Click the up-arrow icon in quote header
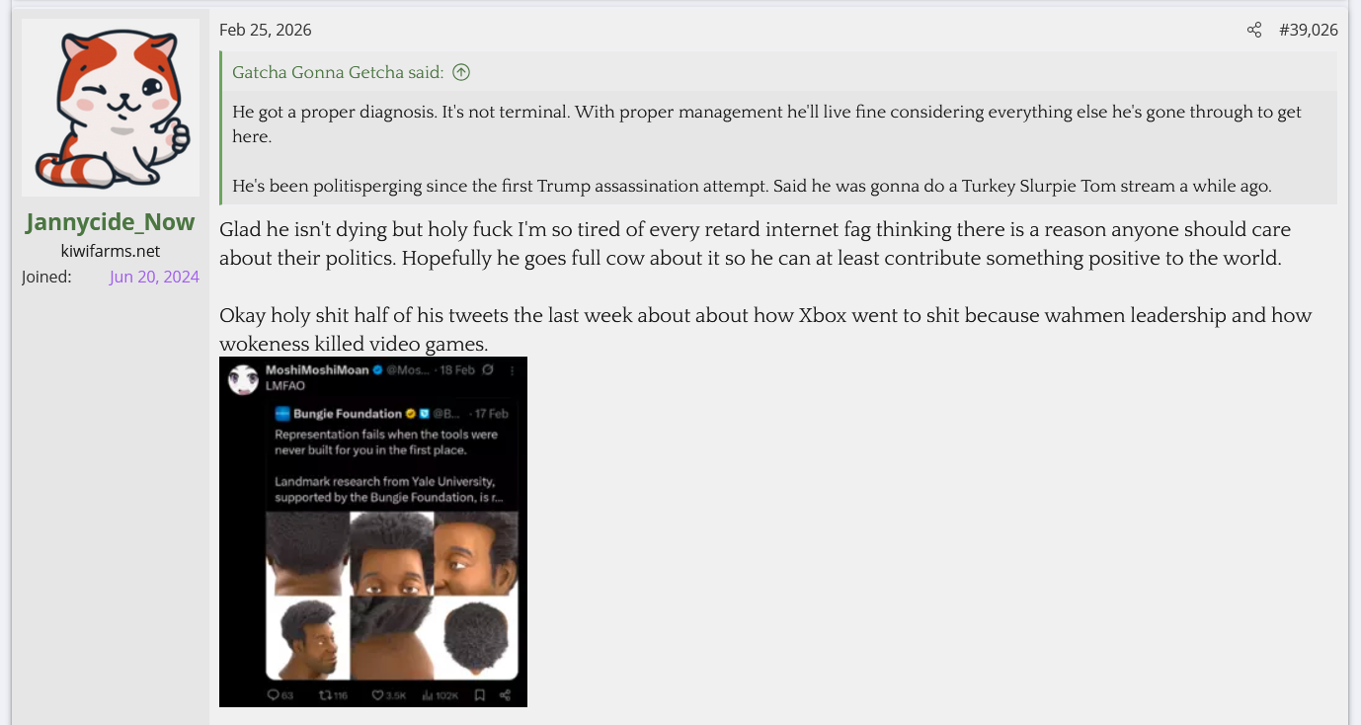This screenshot has width=1361, height=725. (461, 72)
